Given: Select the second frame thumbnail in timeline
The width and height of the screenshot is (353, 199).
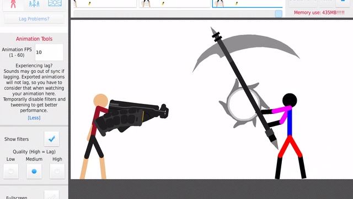Looking at the screenshot, I should tap(175, 4).
